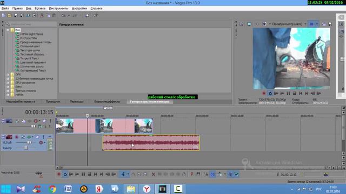
Task: Click the Undo toolbar button
Action: pyautogui.click(x=64, y=16)
